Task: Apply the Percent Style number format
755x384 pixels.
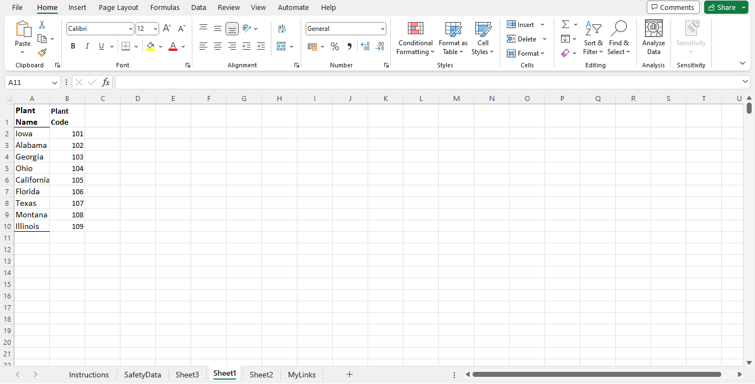Action: pos(335,46)
